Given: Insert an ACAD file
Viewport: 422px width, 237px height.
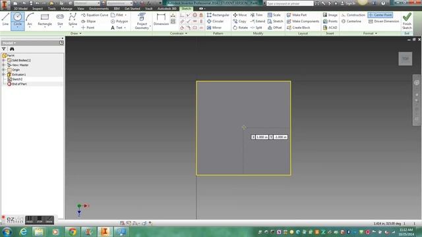Looking at the screenshot, I should (330, 28).
